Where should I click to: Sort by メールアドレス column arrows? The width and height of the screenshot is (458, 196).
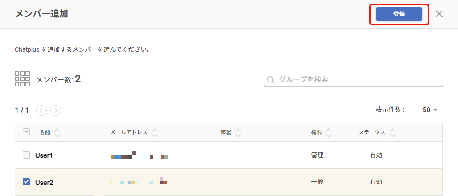[x=155, y=133]
